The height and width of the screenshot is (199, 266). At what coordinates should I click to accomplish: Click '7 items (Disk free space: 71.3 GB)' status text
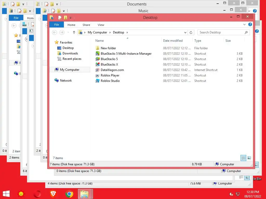72,164
